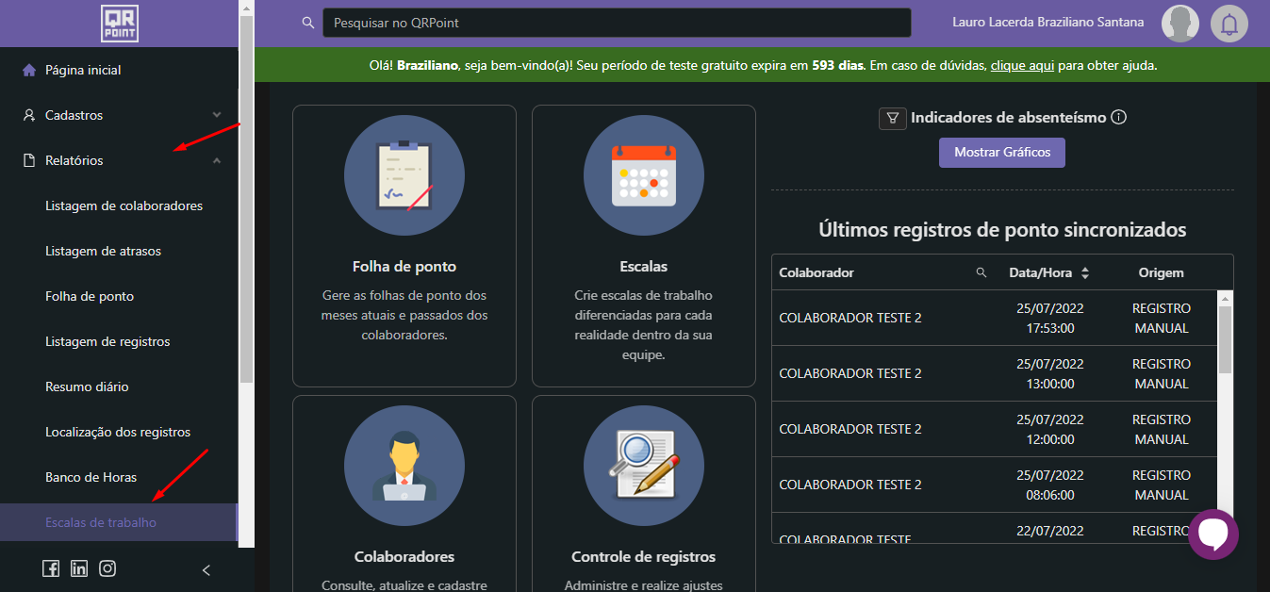This screenshot has width=1270, height=592.
Task: Follow the 'clique aqui' help link
Action: (x=1022, y=66)
